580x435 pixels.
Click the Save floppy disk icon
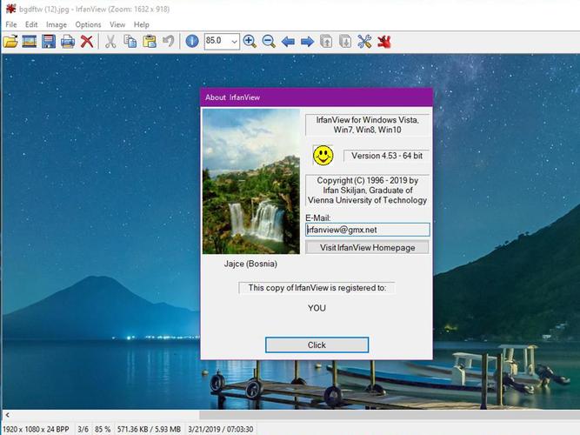49,41
